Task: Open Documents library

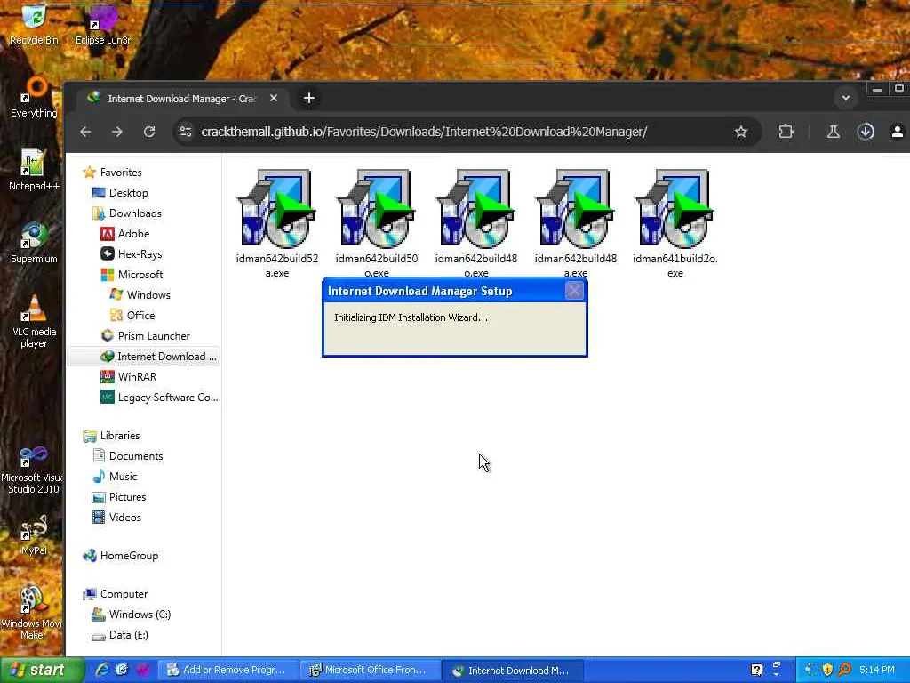Action: tap(128, 456)
